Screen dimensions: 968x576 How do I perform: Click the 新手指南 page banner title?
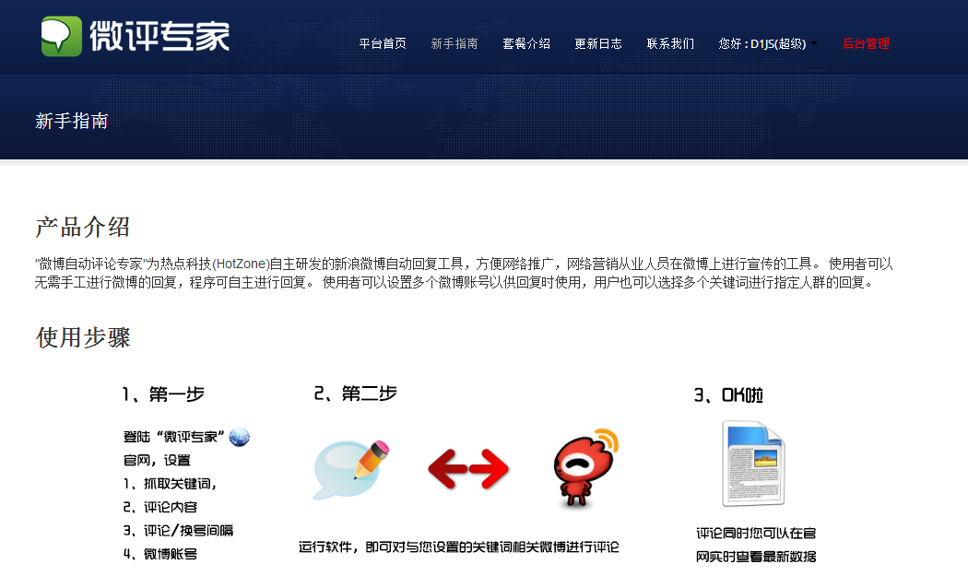point(72,121)
